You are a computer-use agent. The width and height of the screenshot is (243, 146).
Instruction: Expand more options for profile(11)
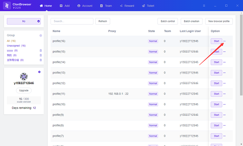coord(225,94)
